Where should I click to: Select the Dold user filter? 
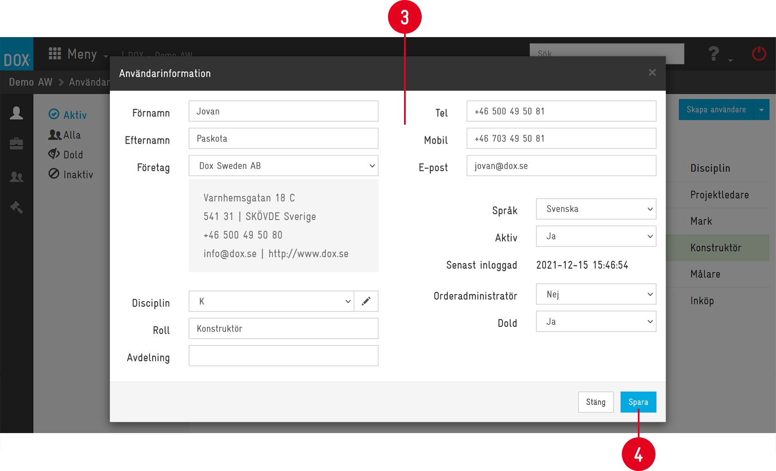(65, 155)
